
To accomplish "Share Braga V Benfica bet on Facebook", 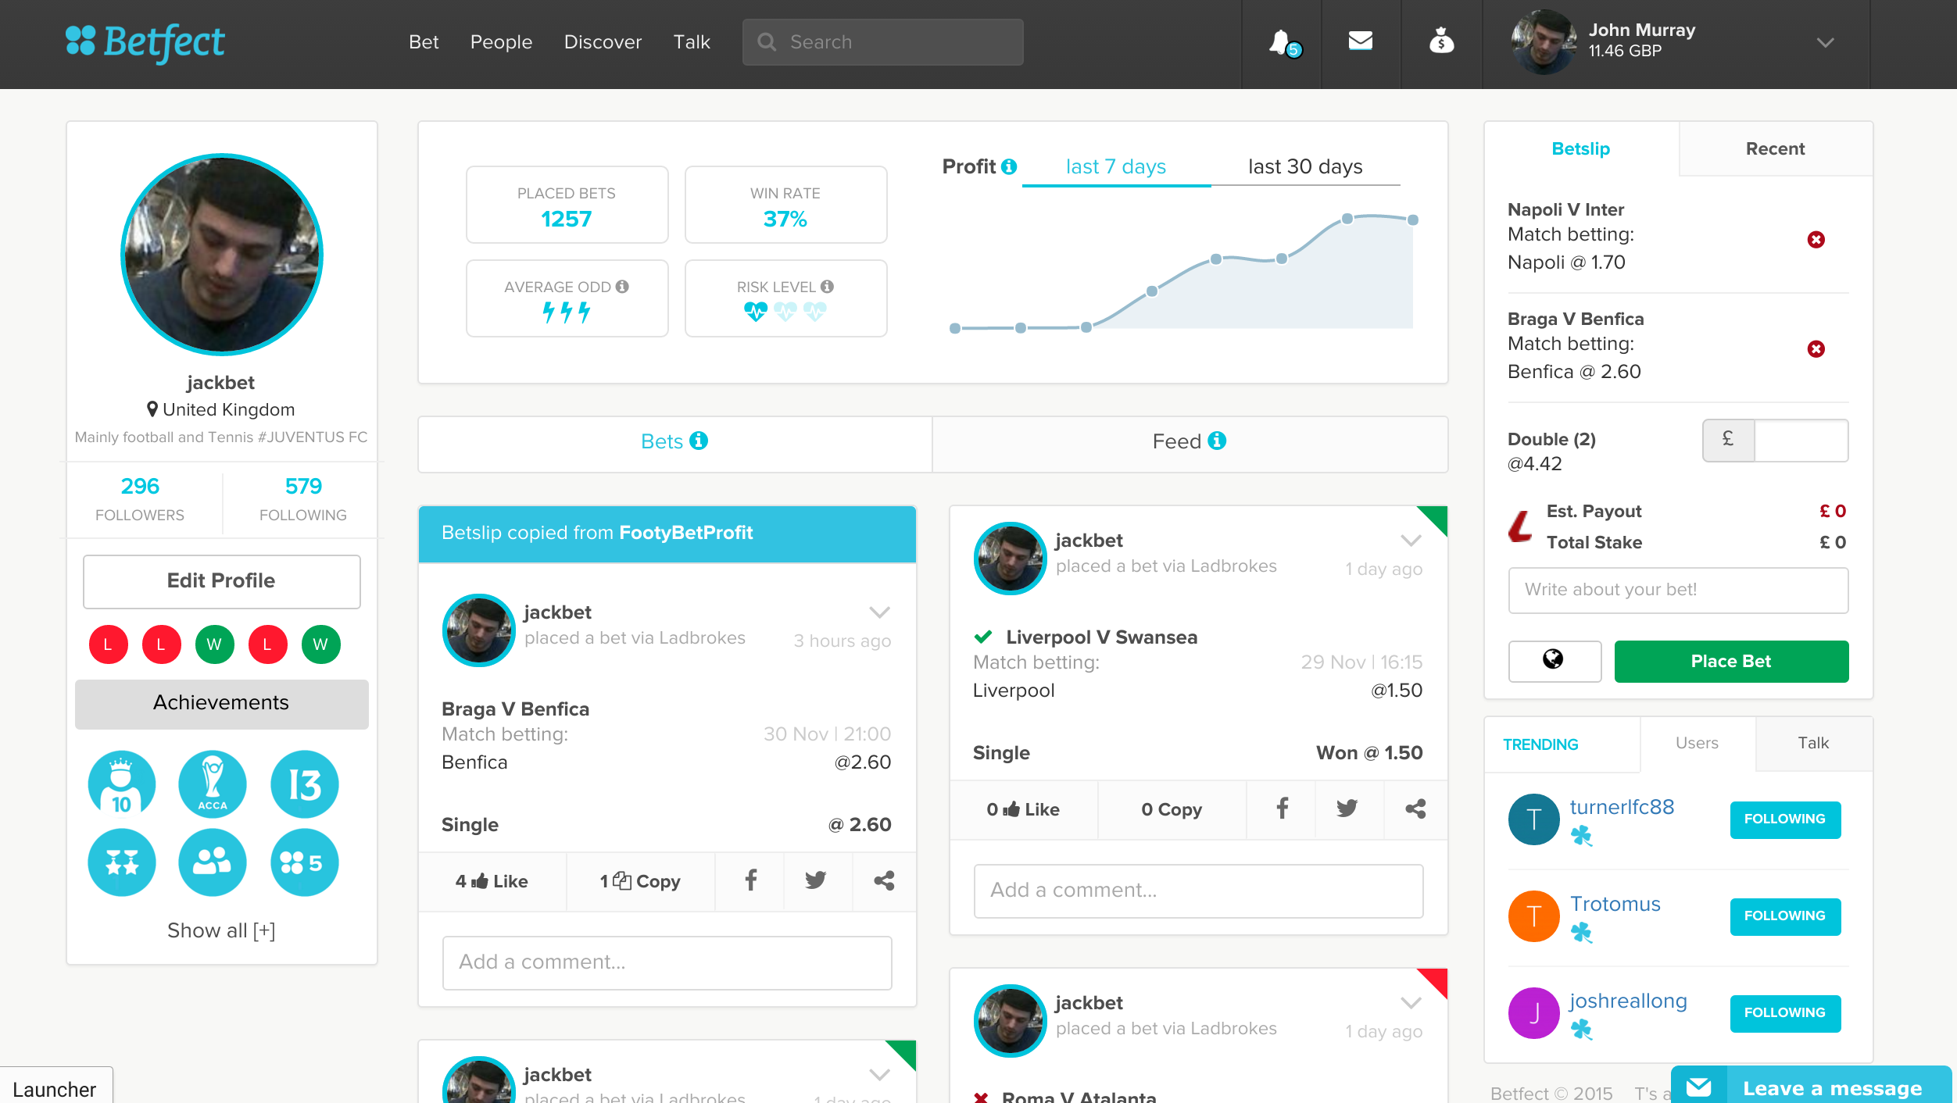I will 750,881.
